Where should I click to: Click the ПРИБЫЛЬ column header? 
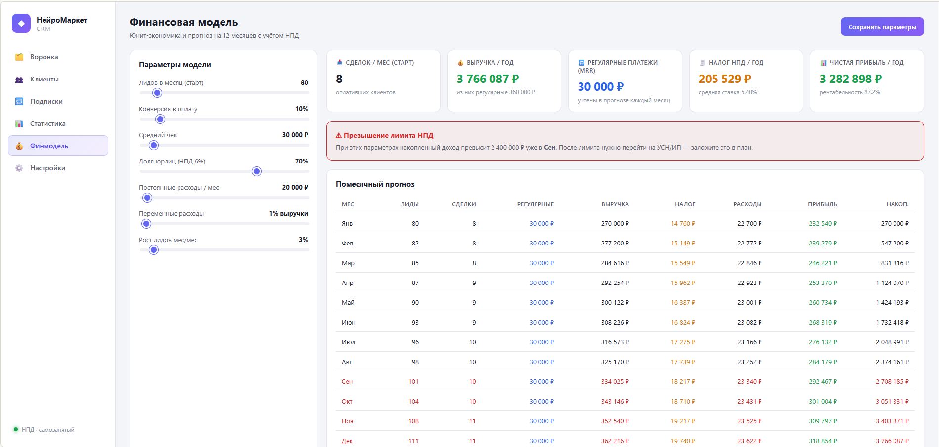tap(822, 204)
